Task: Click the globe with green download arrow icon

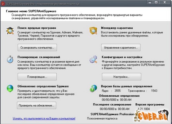Action: (10, 89)
